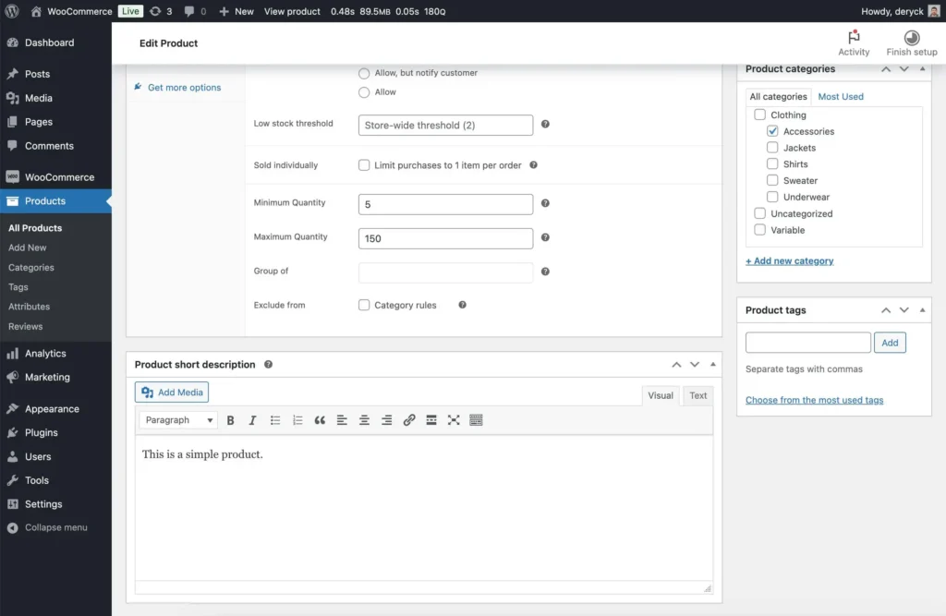The width and height of the screenshot is (946, 616).
Task: Click the Italic formatting icon
Action: point(252,420)
